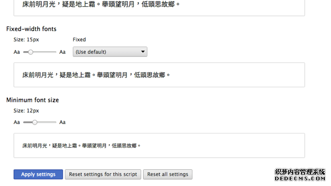Open the Fixed font (Use default) dropdown
This screenshot has height=186, width=331.
[110, 52]
